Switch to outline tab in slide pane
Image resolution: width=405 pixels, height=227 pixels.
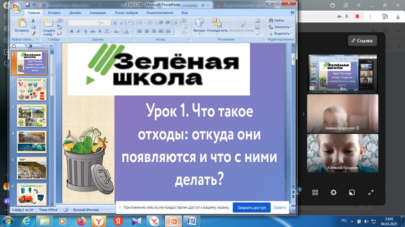click(30, 46)
